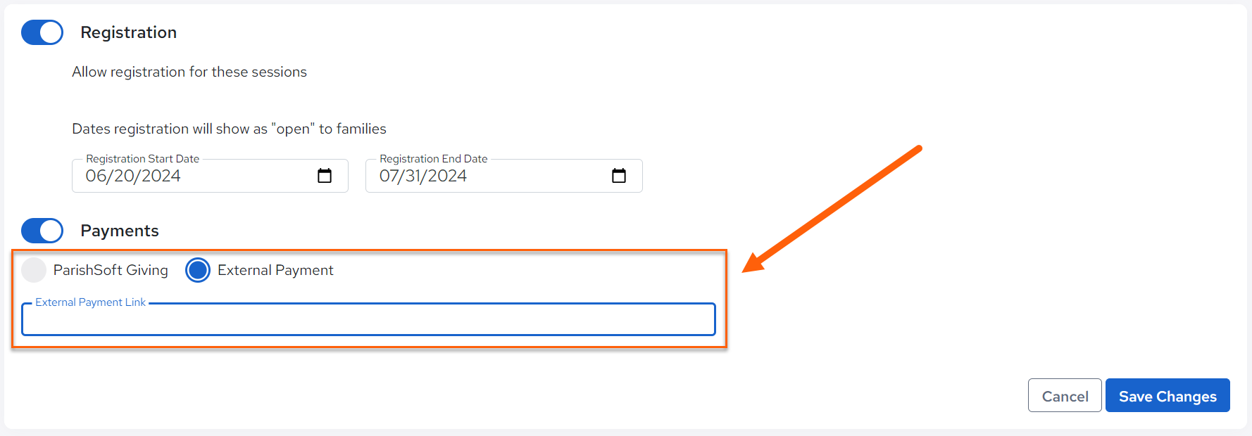Screen dimensions: 1252x436
Task: Click the Registration Start Date value 06/20/2024
Action: [133, 176]
